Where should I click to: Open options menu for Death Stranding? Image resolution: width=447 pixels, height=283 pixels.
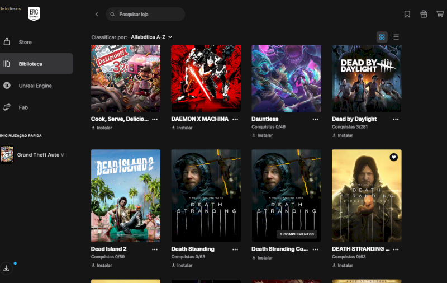click(x=235, y=249)
